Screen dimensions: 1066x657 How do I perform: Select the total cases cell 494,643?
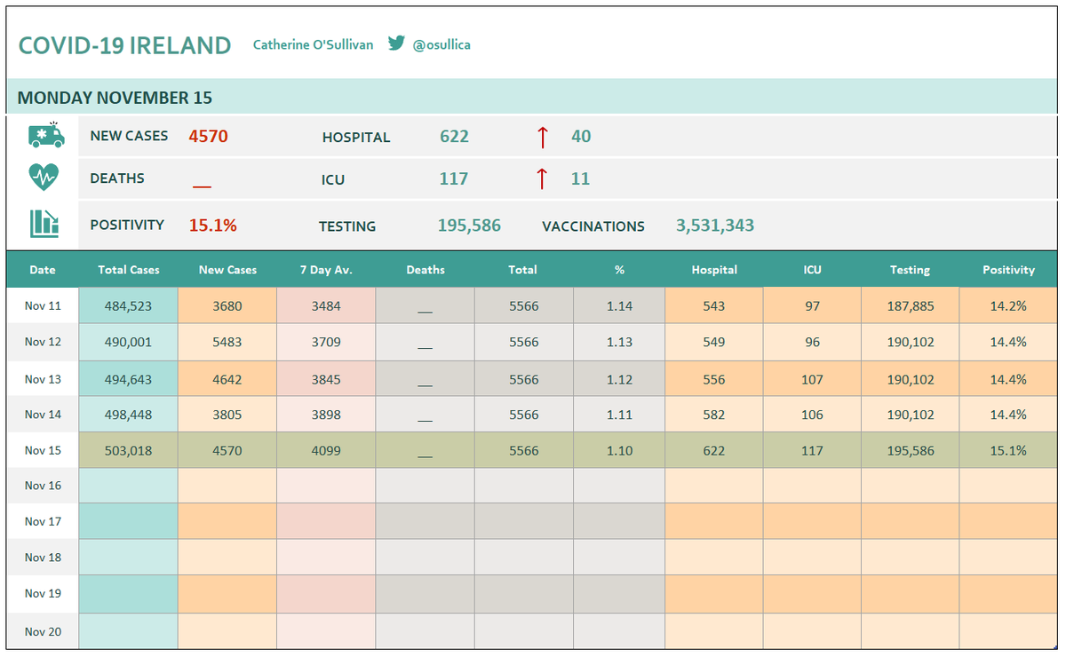[x=129, y=379]
